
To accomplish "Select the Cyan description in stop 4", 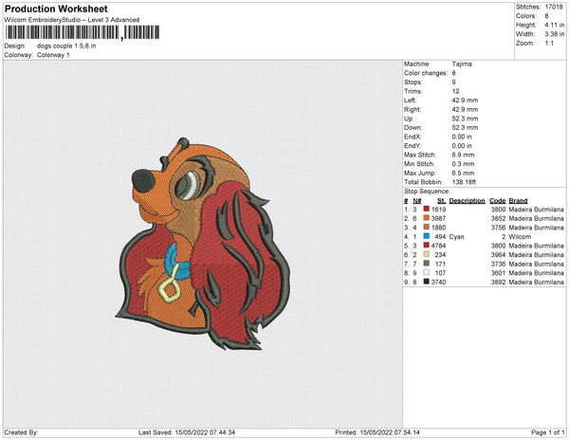I will (x=456, y=236).
